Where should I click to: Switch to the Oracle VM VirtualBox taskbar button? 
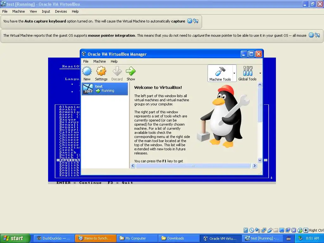[220, 238]
